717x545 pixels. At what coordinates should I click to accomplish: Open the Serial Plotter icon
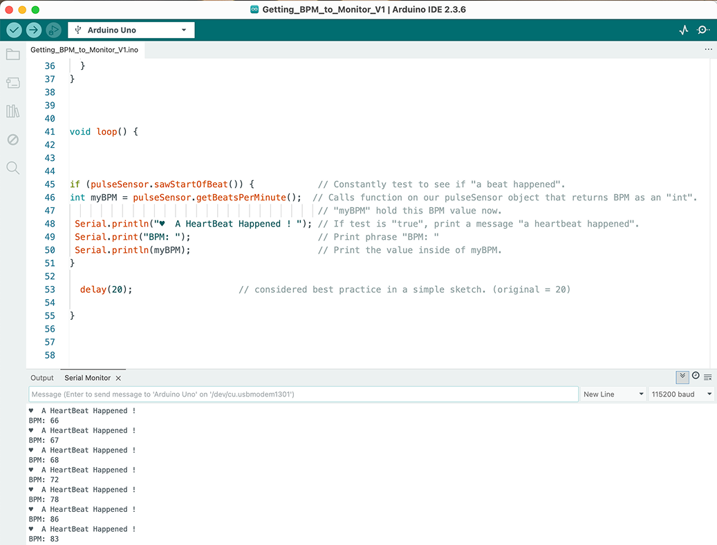(x=683, y=30)
